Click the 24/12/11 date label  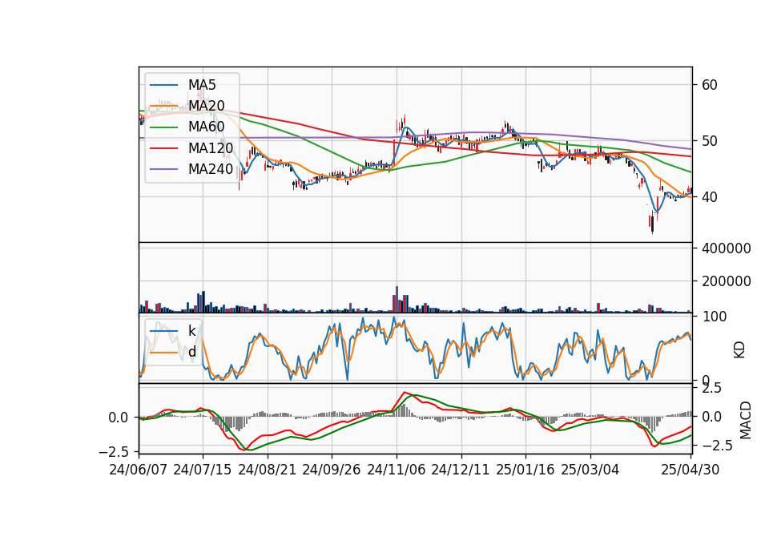[461, 470]
